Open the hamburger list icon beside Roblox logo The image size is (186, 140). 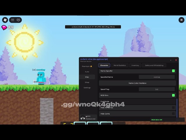point(12,20)
